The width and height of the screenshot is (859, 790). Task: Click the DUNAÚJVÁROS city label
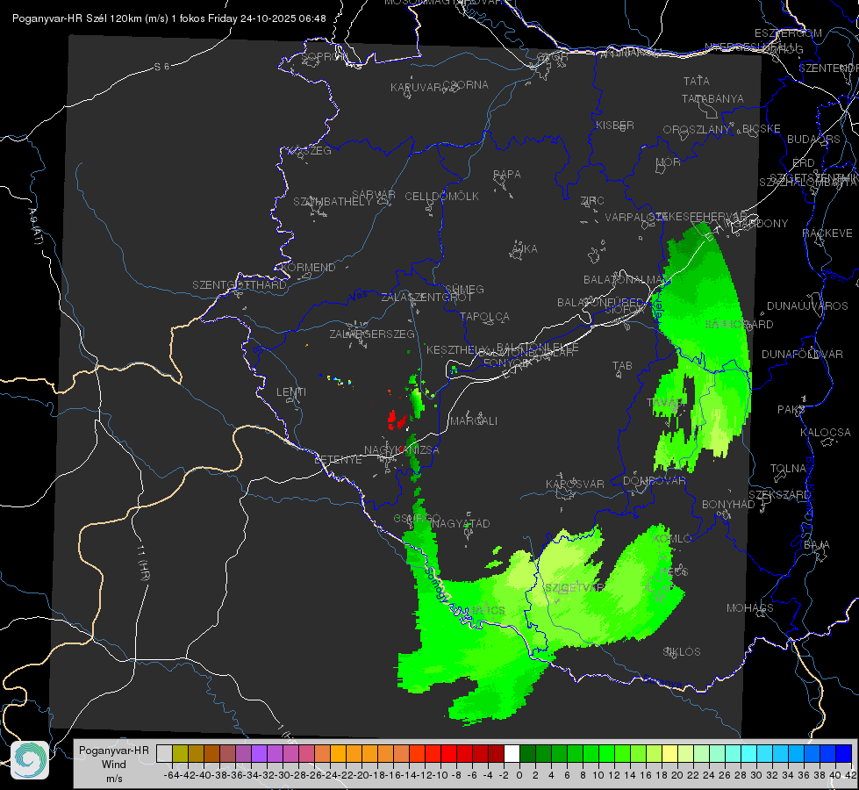coord(807,306)
